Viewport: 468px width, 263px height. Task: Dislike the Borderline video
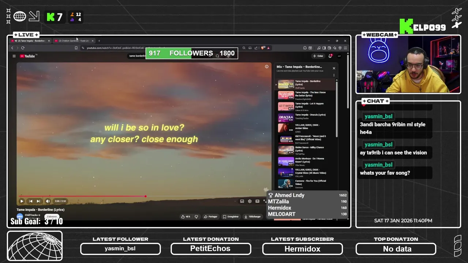[x=196, y=217]
